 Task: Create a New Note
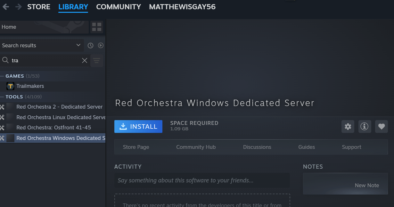366,185
